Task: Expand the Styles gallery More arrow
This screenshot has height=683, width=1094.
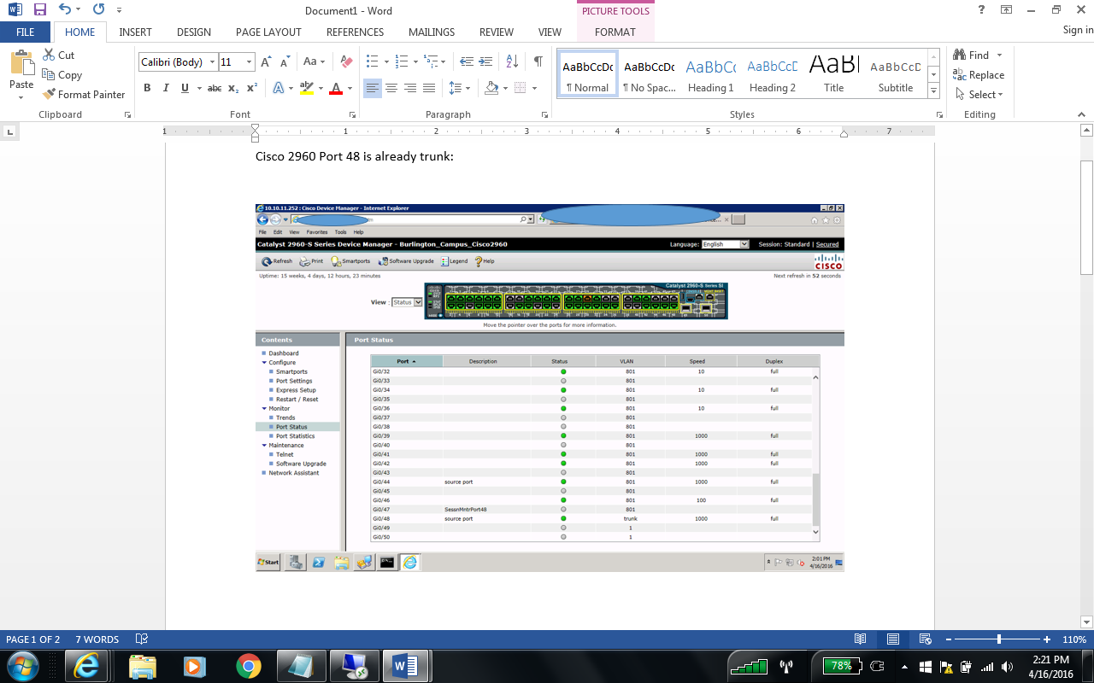Action: pos(934,90)
